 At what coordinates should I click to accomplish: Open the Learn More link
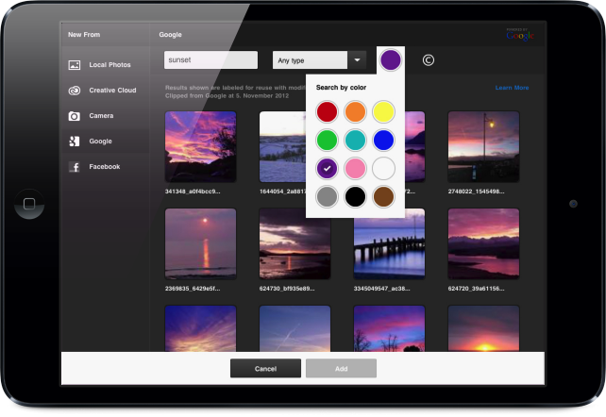tap(512, 88)
